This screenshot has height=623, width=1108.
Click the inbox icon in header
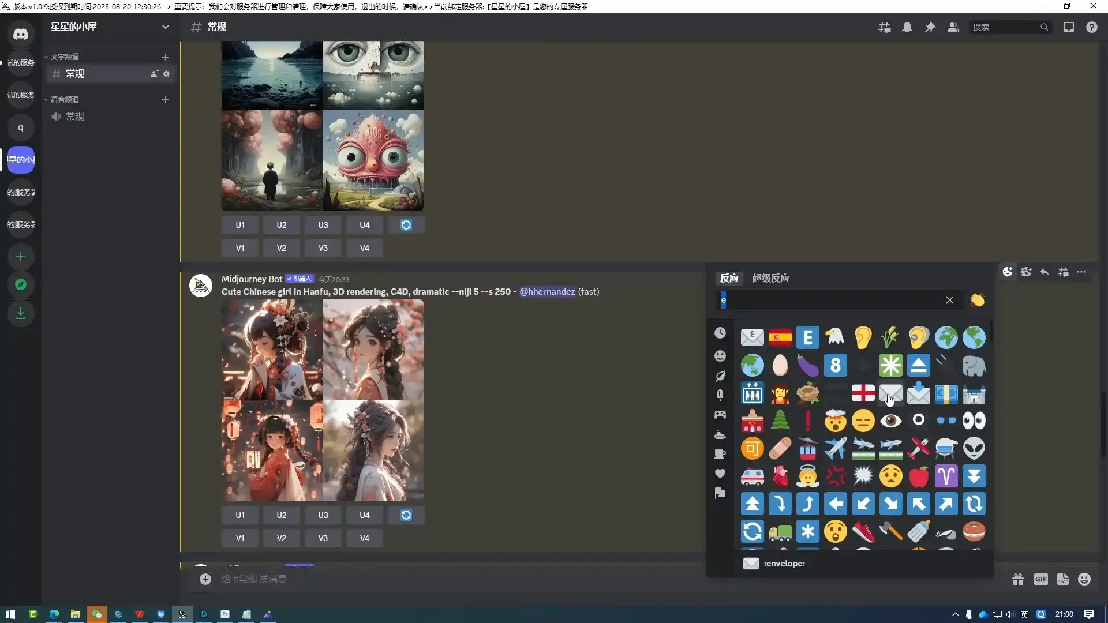pyautogui.click(x=1069, y=27)
